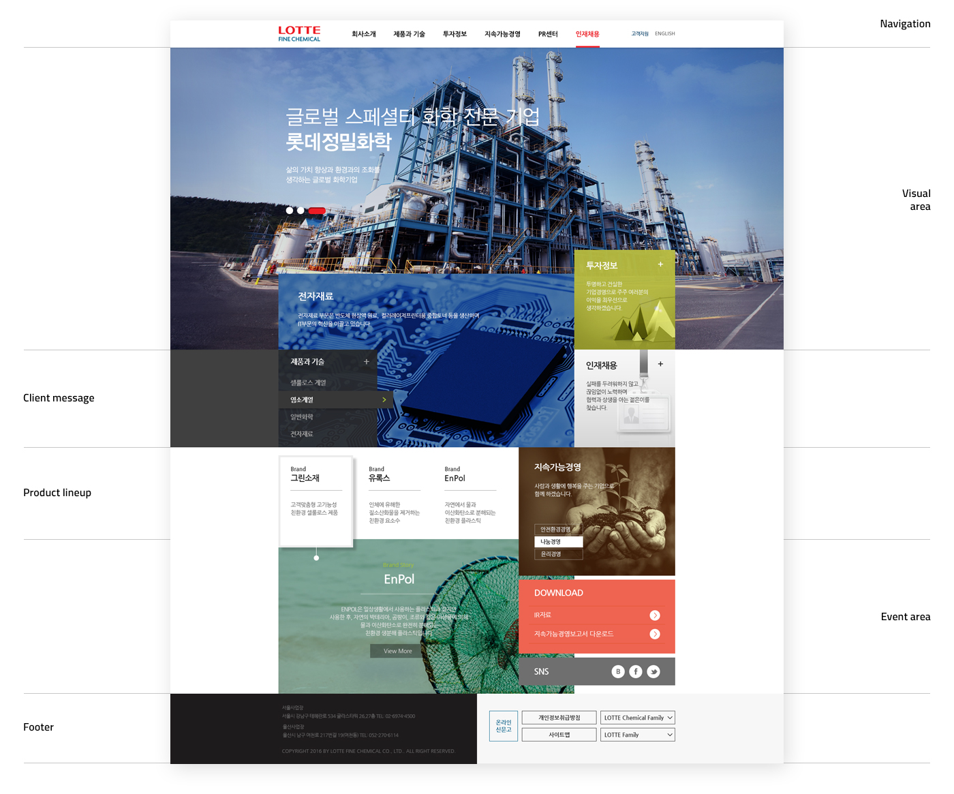Click the 지속가능경영 heading on the brown card

tap(557, 467)
